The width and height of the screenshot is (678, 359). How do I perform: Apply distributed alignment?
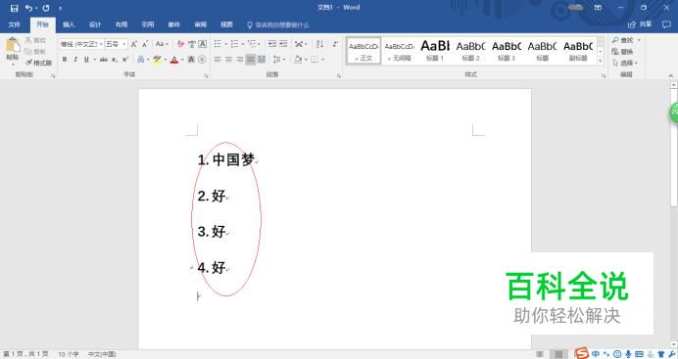(x=262, y=60)
